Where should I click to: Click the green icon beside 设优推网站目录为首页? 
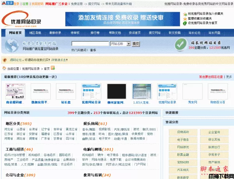[185, 23]
